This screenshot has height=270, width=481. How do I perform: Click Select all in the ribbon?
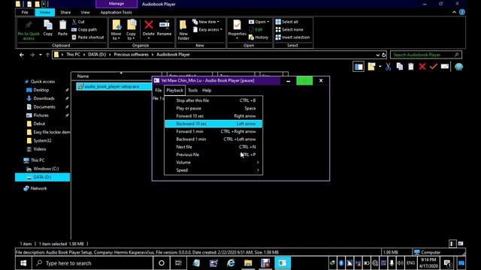click(x=287, y=22)
